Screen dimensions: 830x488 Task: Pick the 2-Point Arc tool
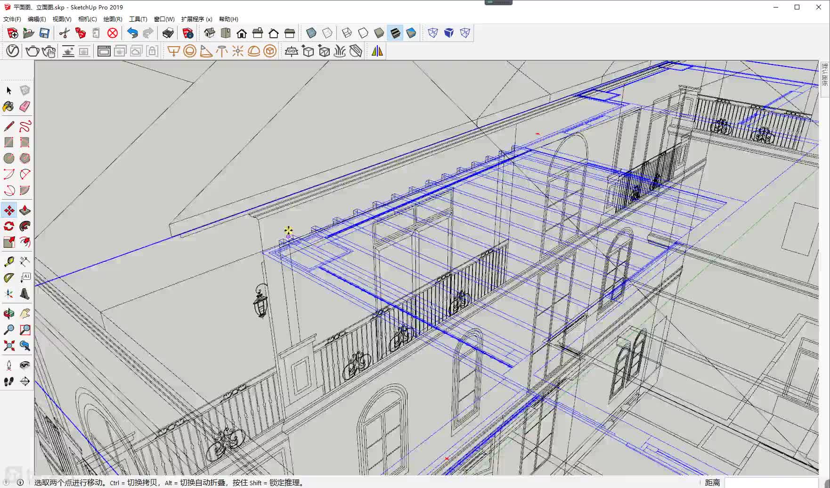[x=25, y=174]
